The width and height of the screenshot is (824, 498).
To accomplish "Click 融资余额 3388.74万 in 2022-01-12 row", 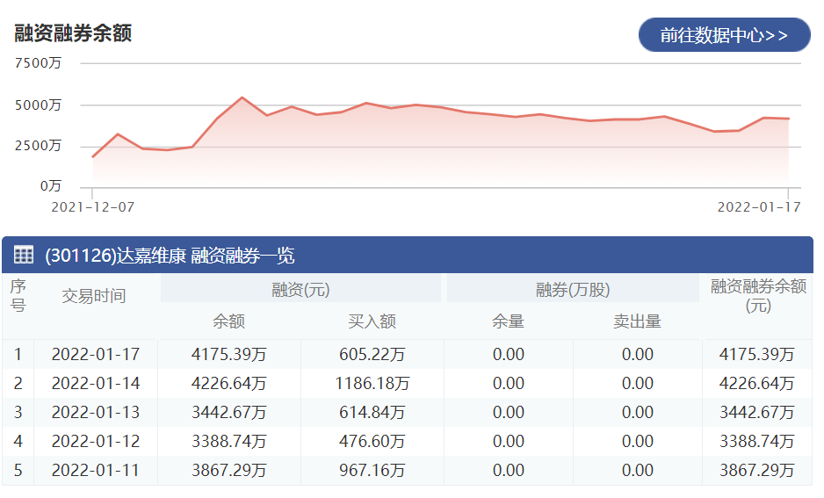I will [228, 441].
